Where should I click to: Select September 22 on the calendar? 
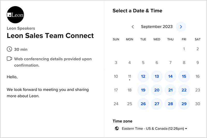(x=184, y=90)
